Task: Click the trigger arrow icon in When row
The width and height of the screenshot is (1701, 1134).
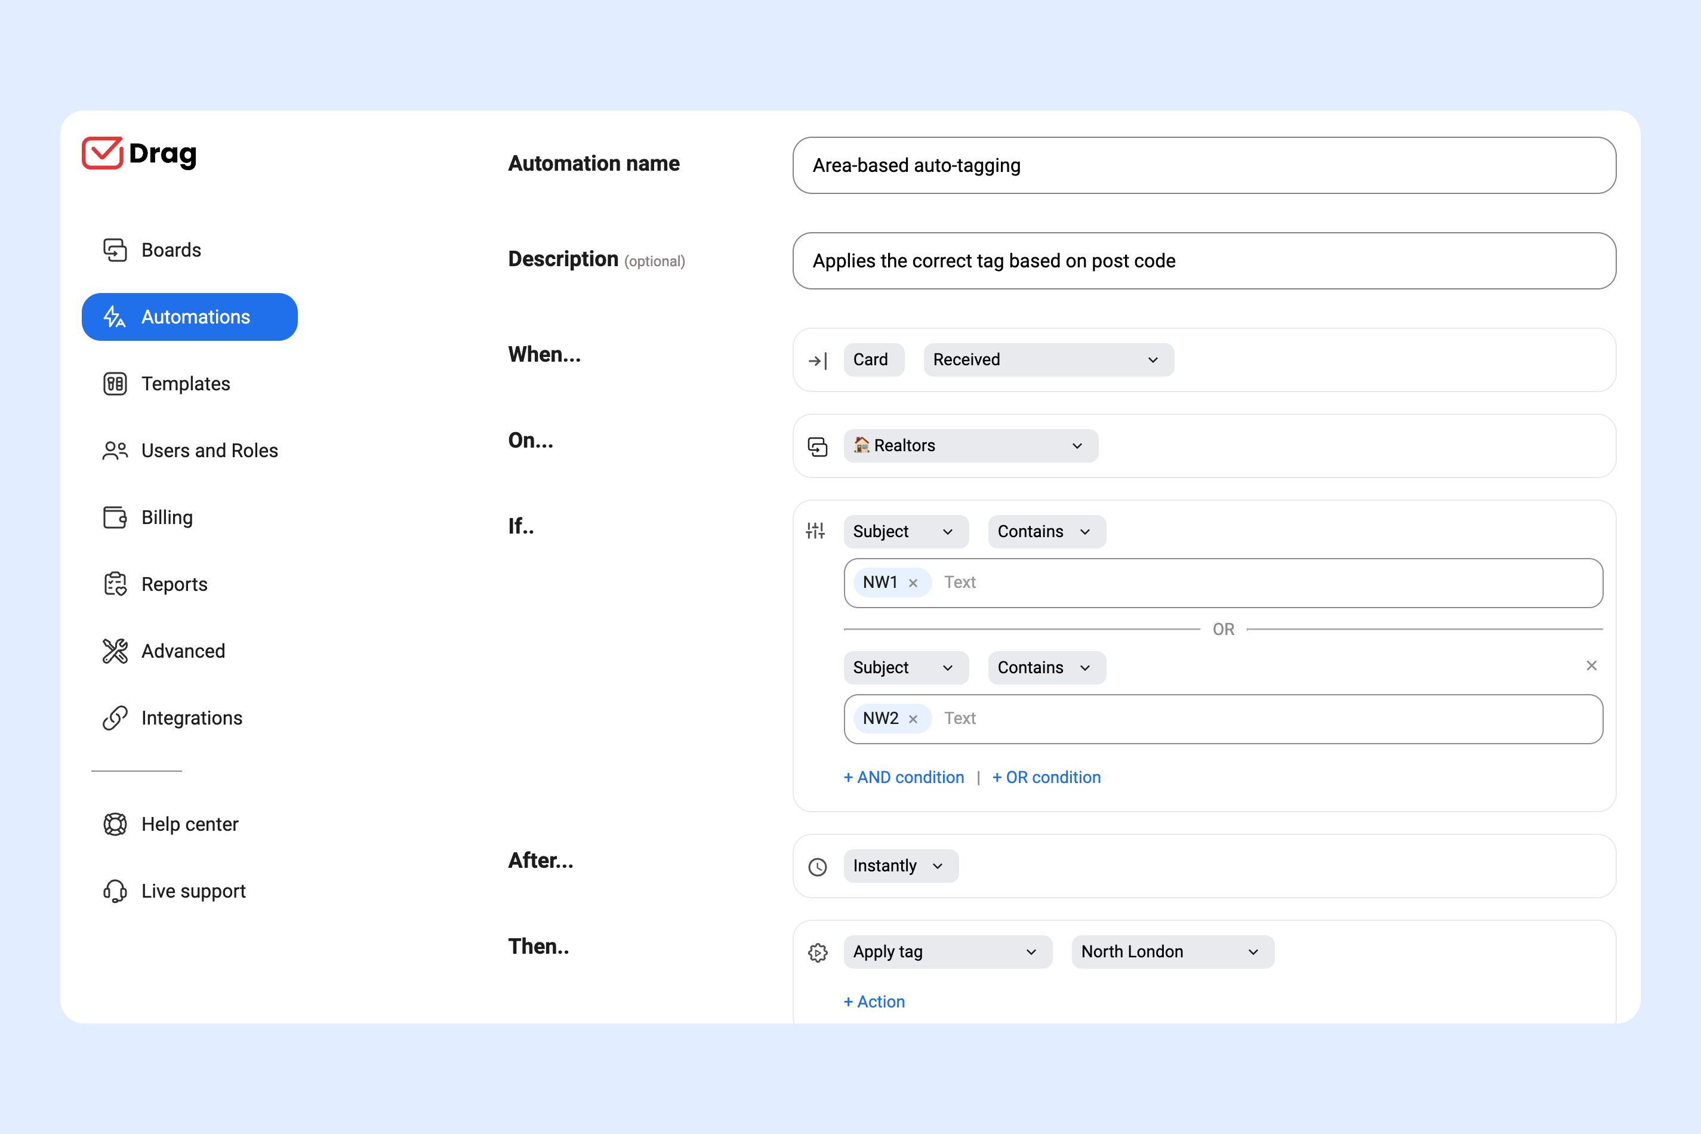Action: point(818,360)
